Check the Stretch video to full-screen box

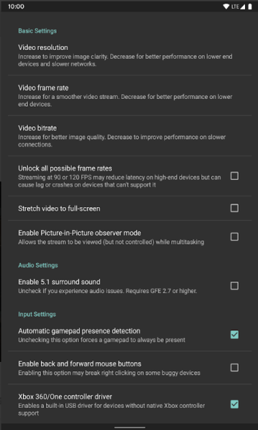click(x=234, y=208)
